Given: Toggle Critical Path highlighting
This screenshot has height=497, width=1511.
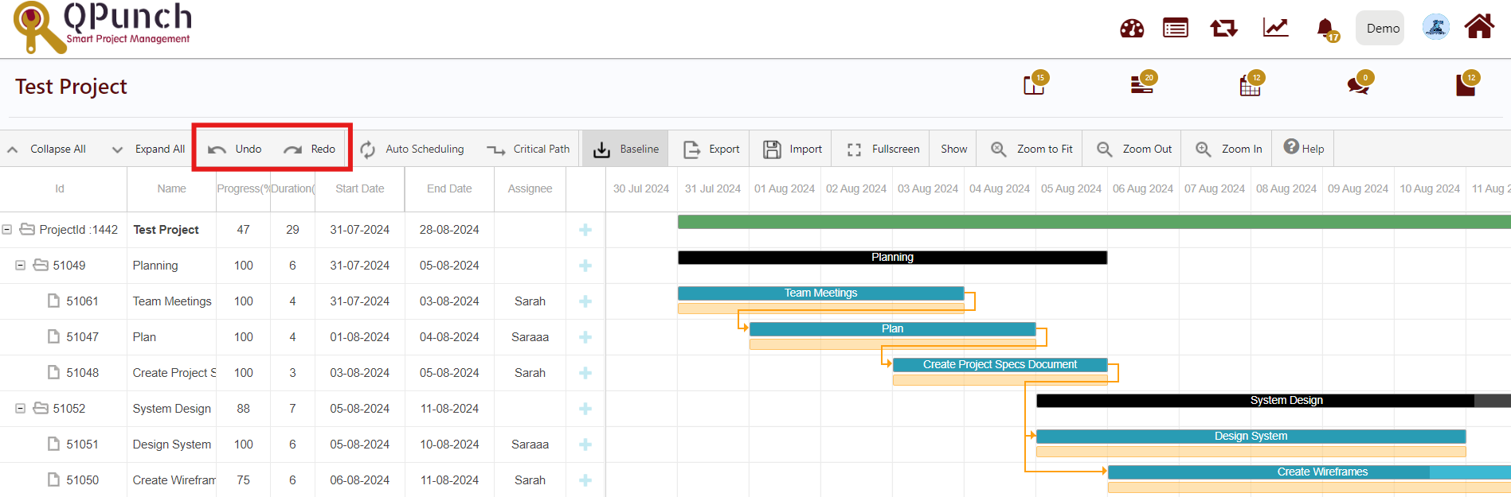Looking at the screenshot, I should [x=529, y=149].
